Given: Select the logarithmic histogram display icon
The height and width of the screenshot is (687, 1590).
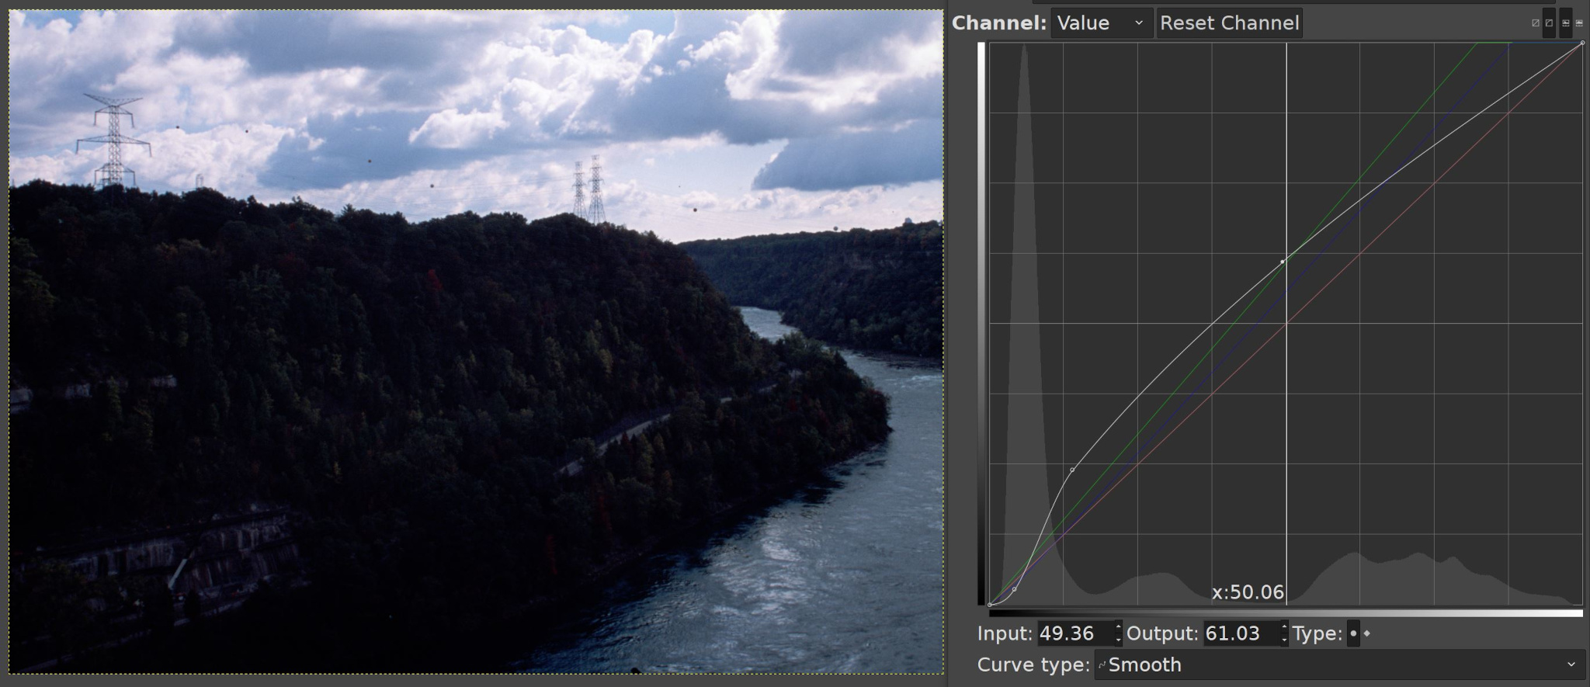Looking at the screenshot, I should 1579,23.
